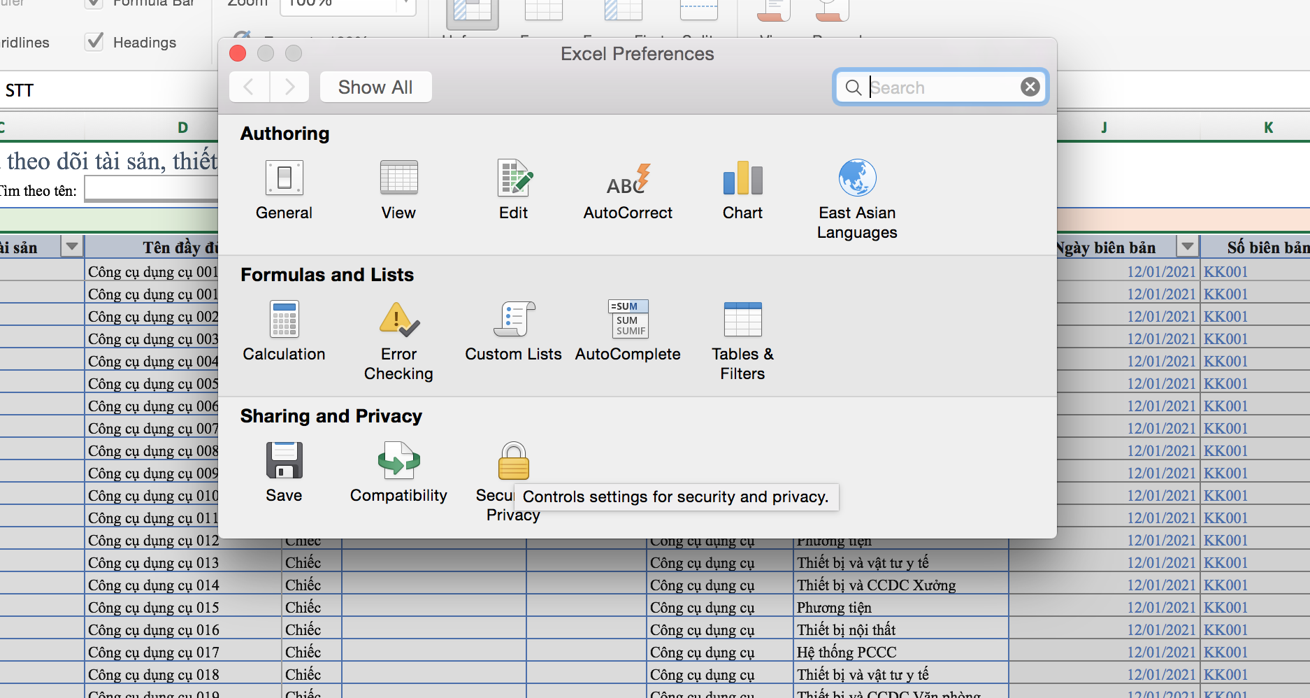Go forward in Excel Preferences
The width and height of the screenshot is (1310, 698).
[289, 87]
